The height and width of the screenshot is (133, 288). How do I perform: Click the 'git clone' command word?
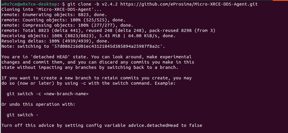click(79, 4)
